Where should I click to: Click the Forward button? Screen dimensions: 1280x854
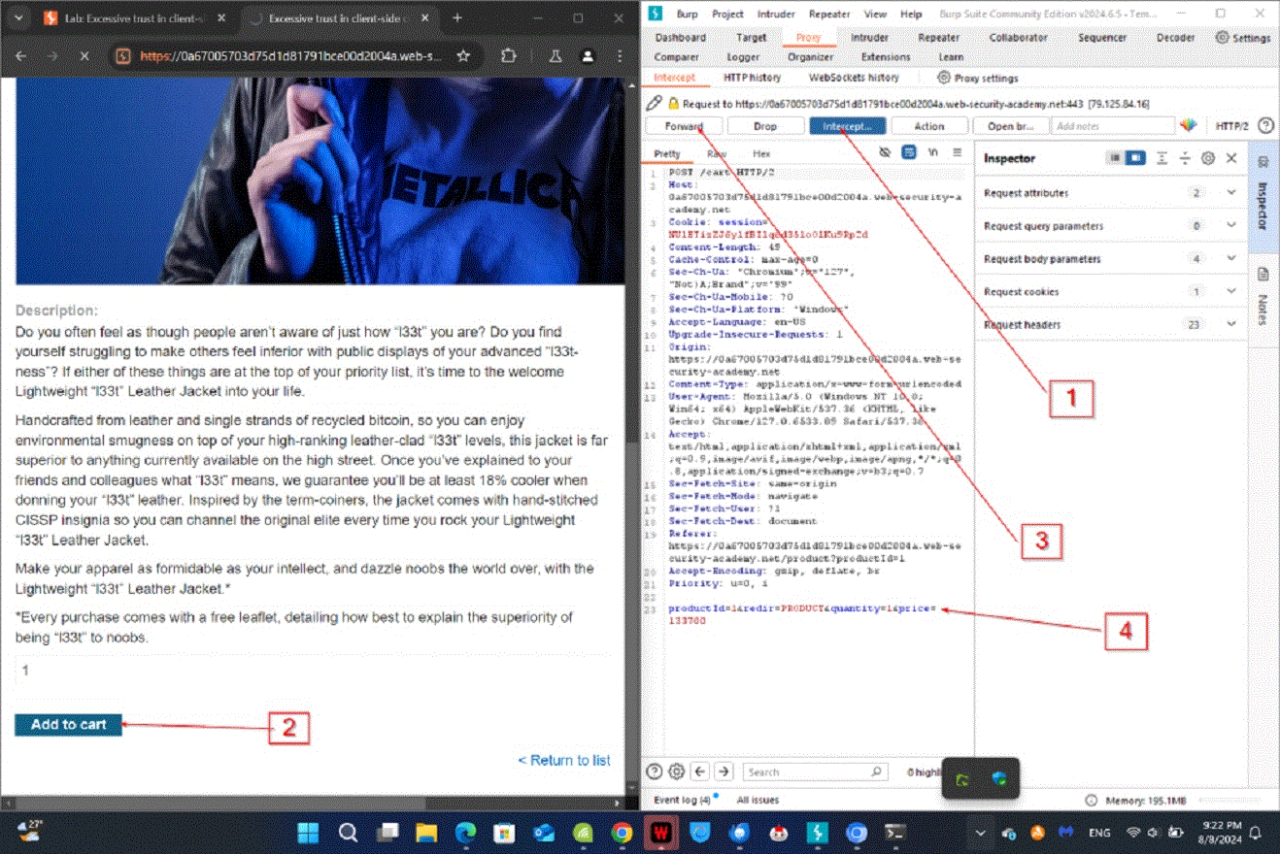(684, 126)
